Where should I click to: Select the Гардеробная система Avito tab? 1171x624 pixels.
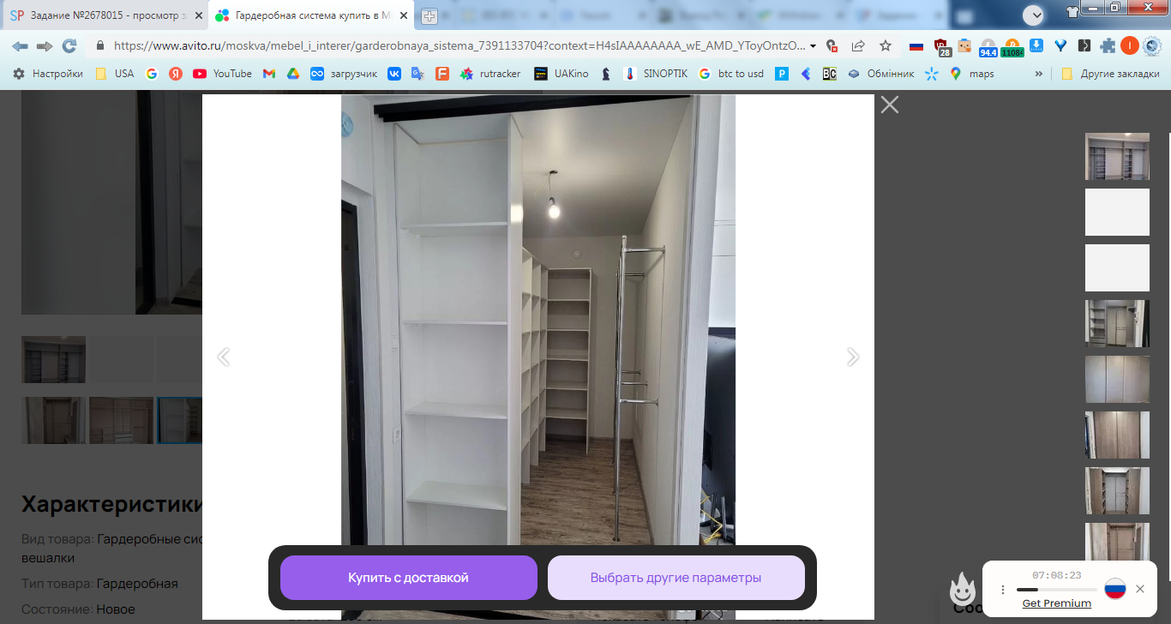click(311, 15)
